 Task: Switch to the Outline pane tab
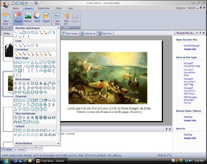coord(20,150)
